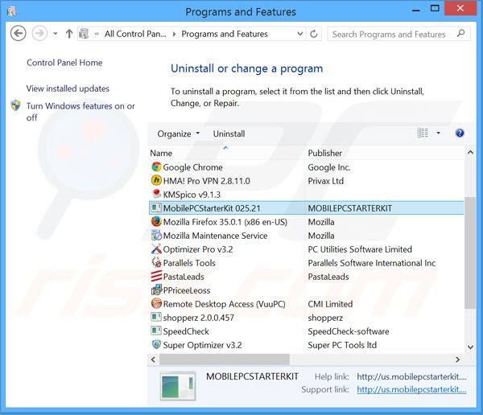The image size is (483, 415).
Task: Click publisher Privax Ltd
Action: pyautogui.click(x=325, y=181)
